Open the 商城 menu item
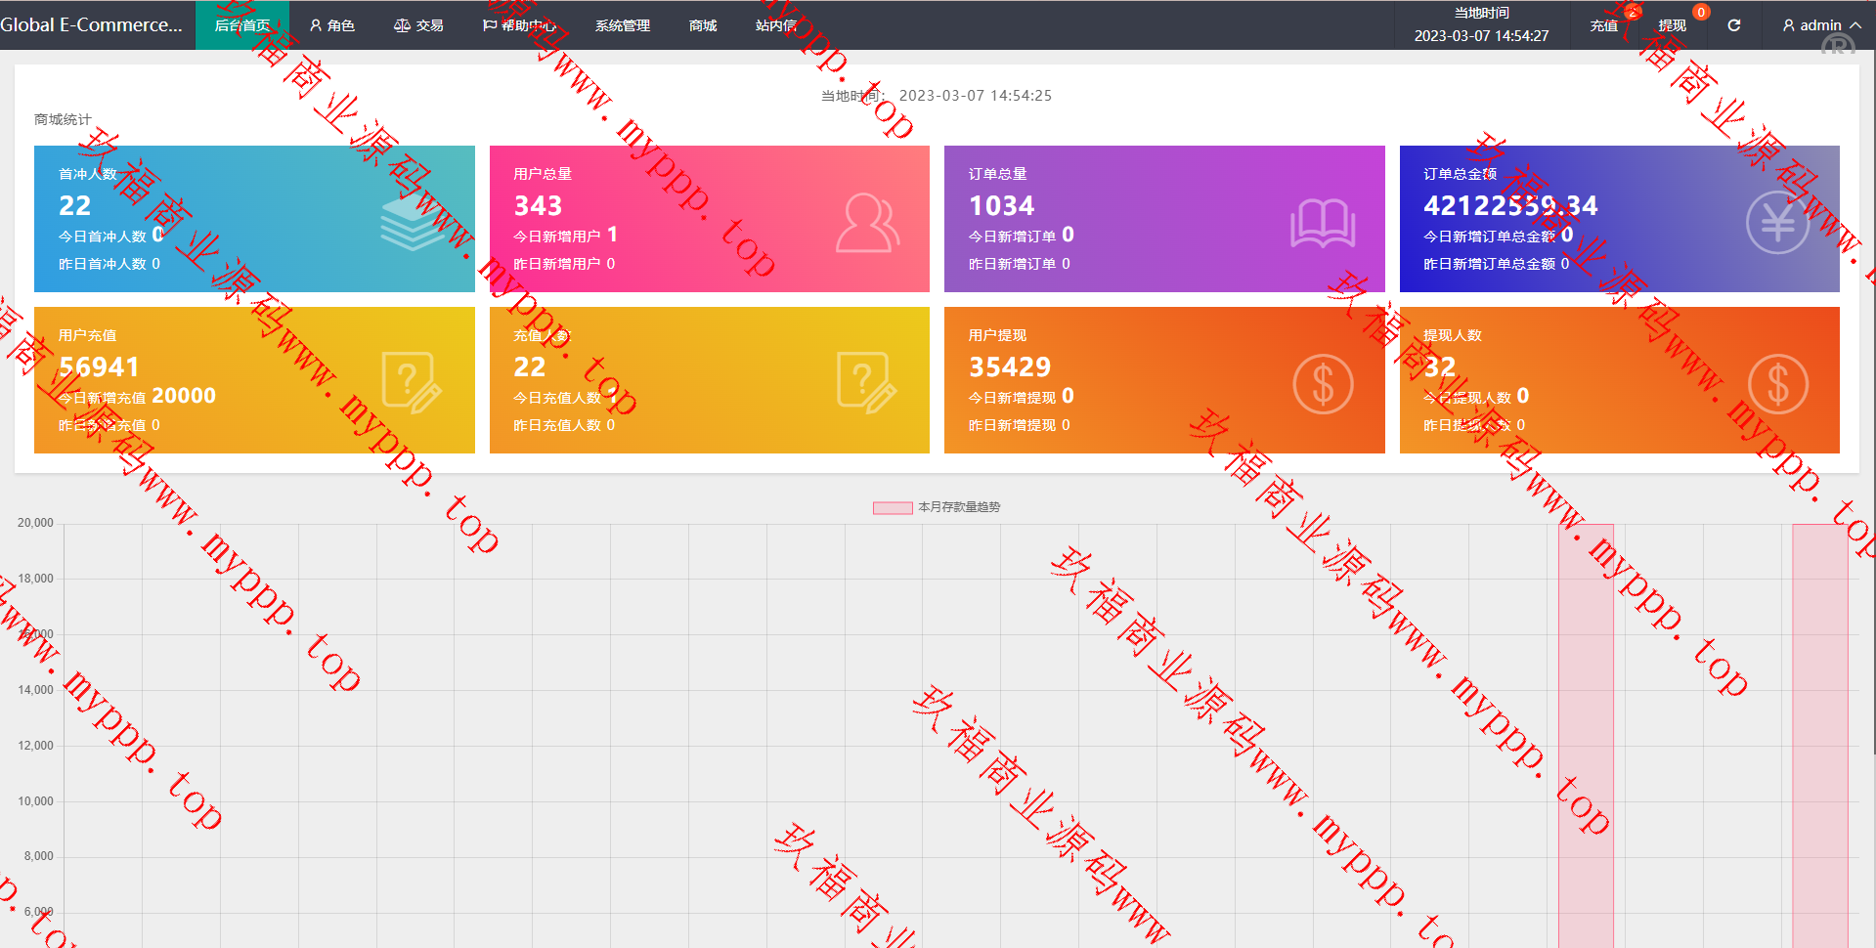 pos(702,25)
